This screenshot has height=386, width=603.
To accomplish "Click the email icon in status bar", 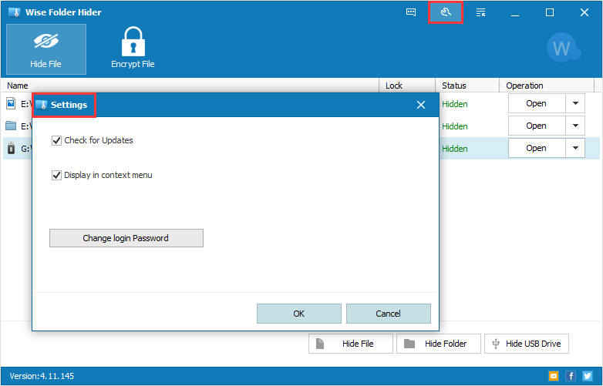I will (x=554, y=376).
